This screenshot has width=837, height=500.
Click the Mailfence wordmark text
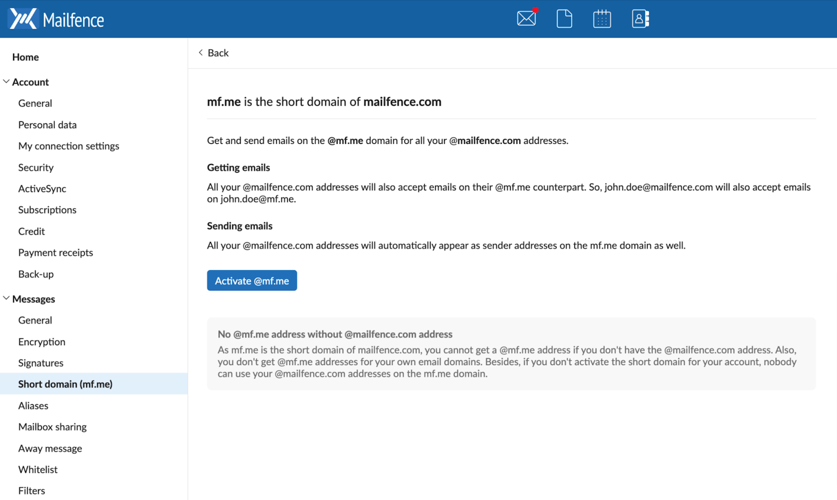(73, 20)
